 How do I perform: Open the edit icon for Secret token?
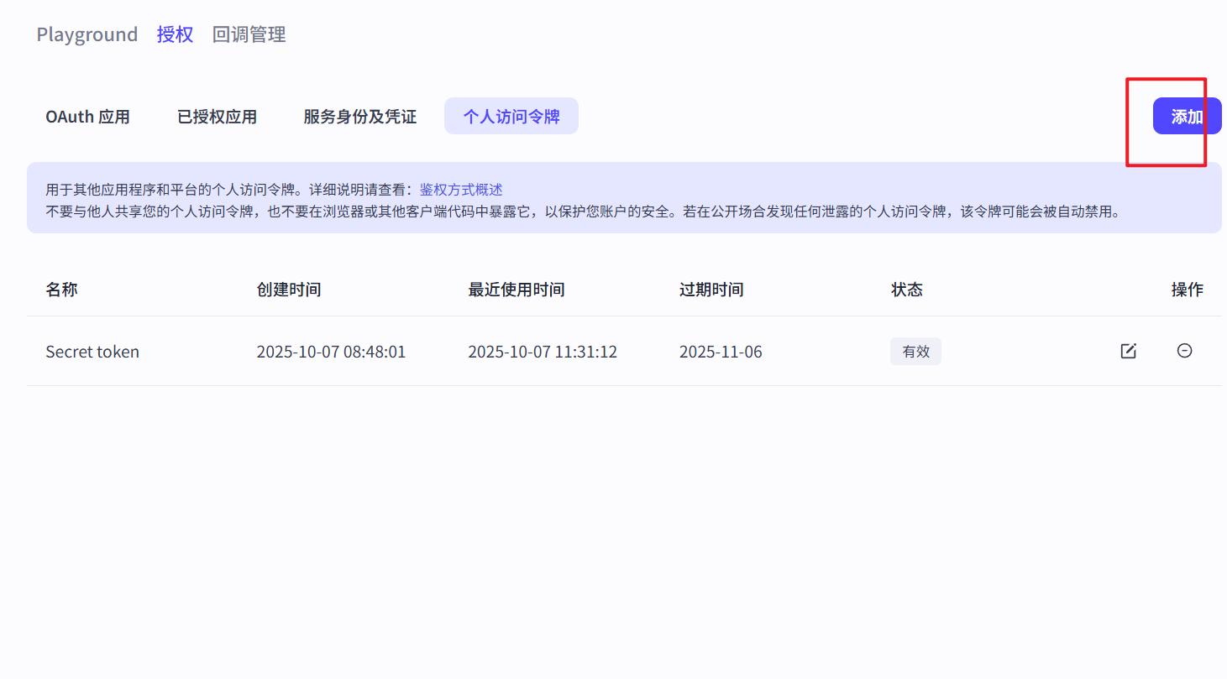tap(1128, 351)
